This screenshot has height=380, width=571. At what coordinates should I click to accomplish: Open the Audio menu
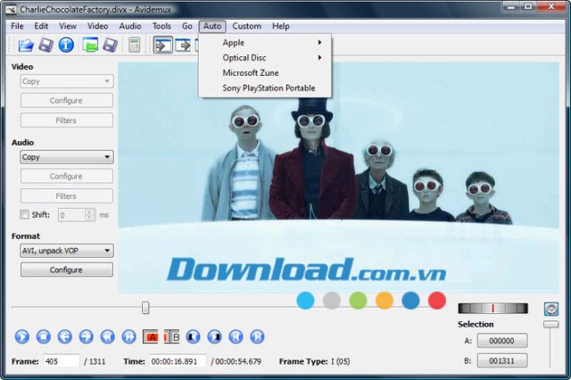130,26
